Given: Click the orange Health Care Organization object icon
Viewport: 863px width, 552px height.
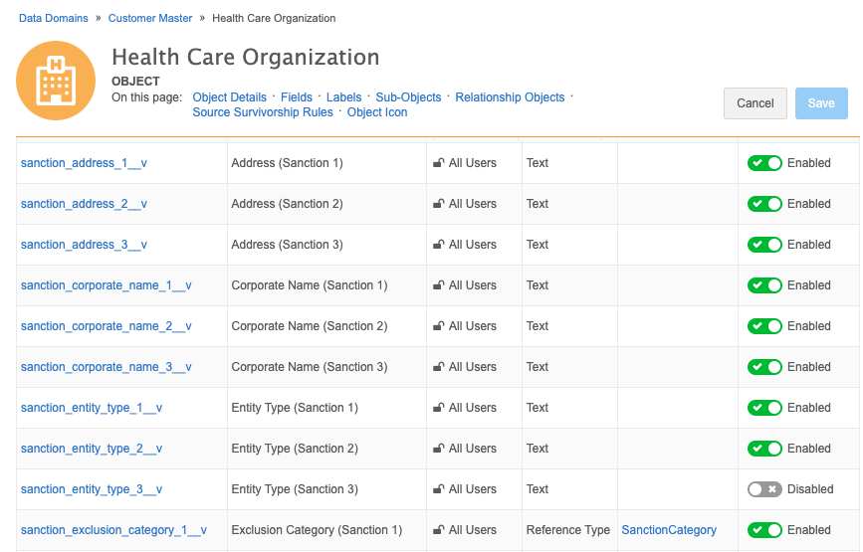Looking at the screenshot, I should tap(56, 81).
